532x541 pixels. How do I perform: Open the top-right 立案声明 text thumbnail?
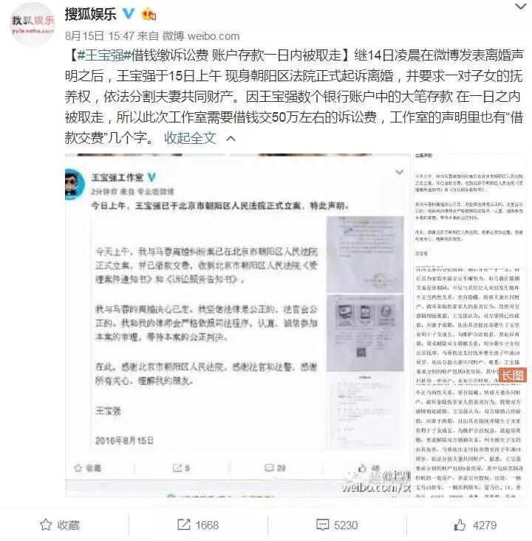pyautogui.click(x=470, y=209)
